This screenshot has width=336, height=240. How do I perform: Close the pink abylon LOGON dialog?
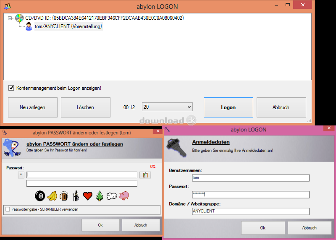(329, 128)
